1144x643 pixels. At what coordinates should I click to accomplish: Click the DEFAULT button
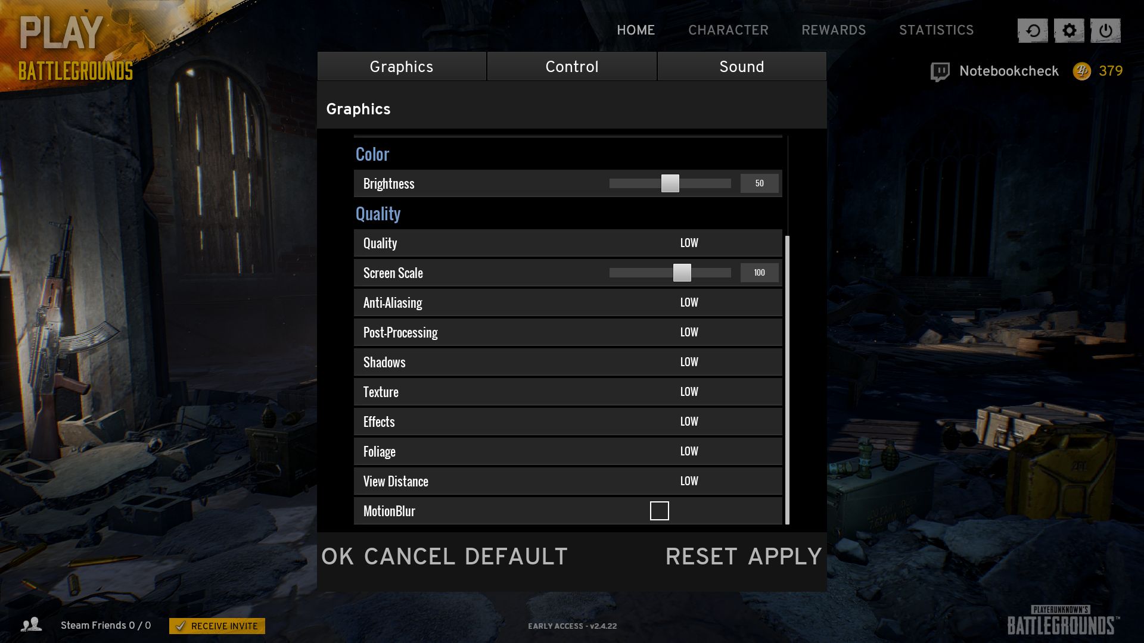pyautogui.click(x=516, y=557)
